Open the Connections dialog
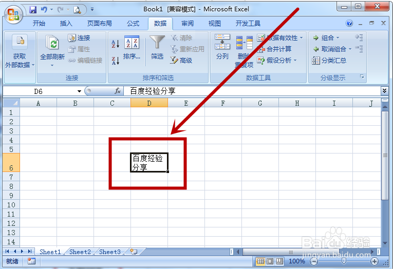The image size is (393, 269). [x=79, y=38]
